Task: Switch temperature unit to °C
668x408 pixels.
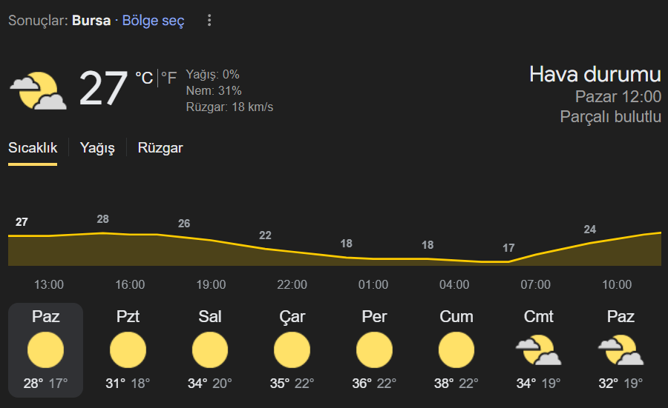Action: tap(144, 78)
